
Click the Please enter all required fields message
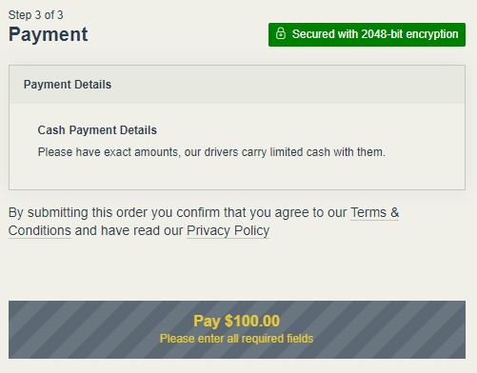236,339
